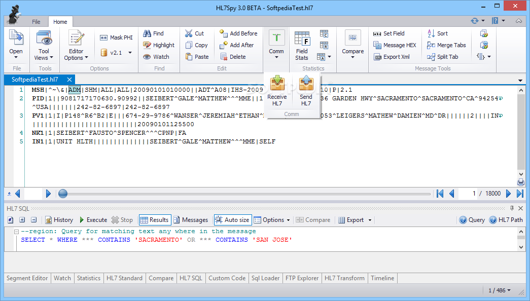The width and height of the screenshot is (530, 301).
Task: Close the HL7 SQL panel
Action: click(x=520, y=208)
